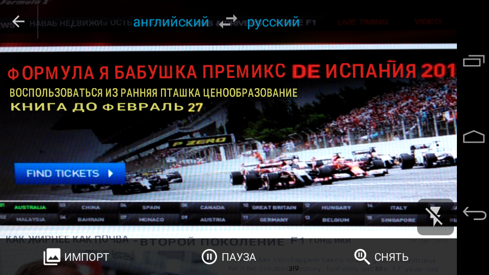Viewport: 489px width, 275px height.
Task: Select MALAYSIA race tab
Action: pos(31,219)
